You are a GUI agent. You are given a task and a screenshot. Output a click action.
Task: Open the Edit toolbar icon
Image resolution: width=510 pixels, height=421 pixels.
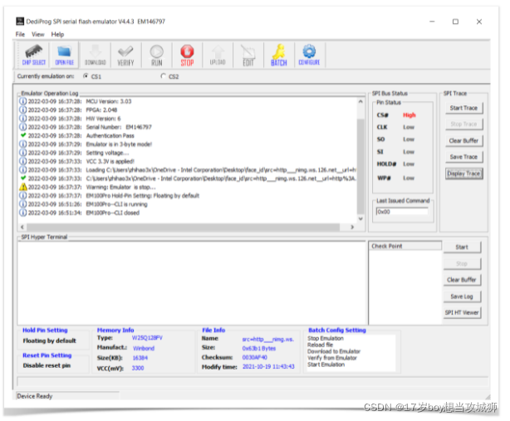248,55
